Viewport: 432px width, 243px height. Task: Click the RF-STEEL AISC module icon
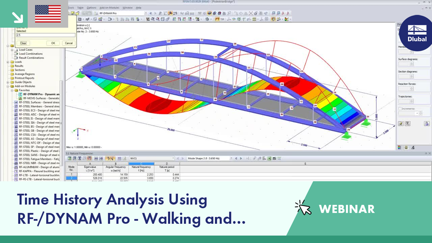tap(16, 114)
